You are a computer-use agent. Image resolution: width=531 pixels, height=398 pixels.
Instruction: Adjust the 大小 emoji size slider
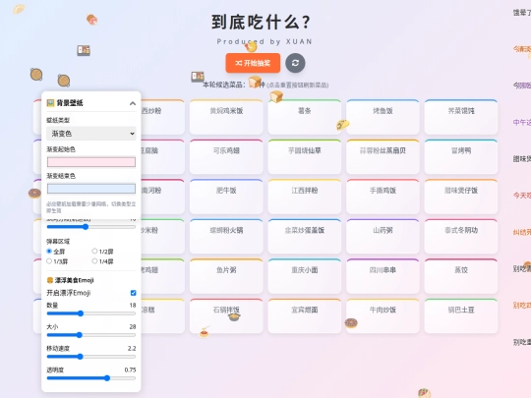tap(91, 335)
